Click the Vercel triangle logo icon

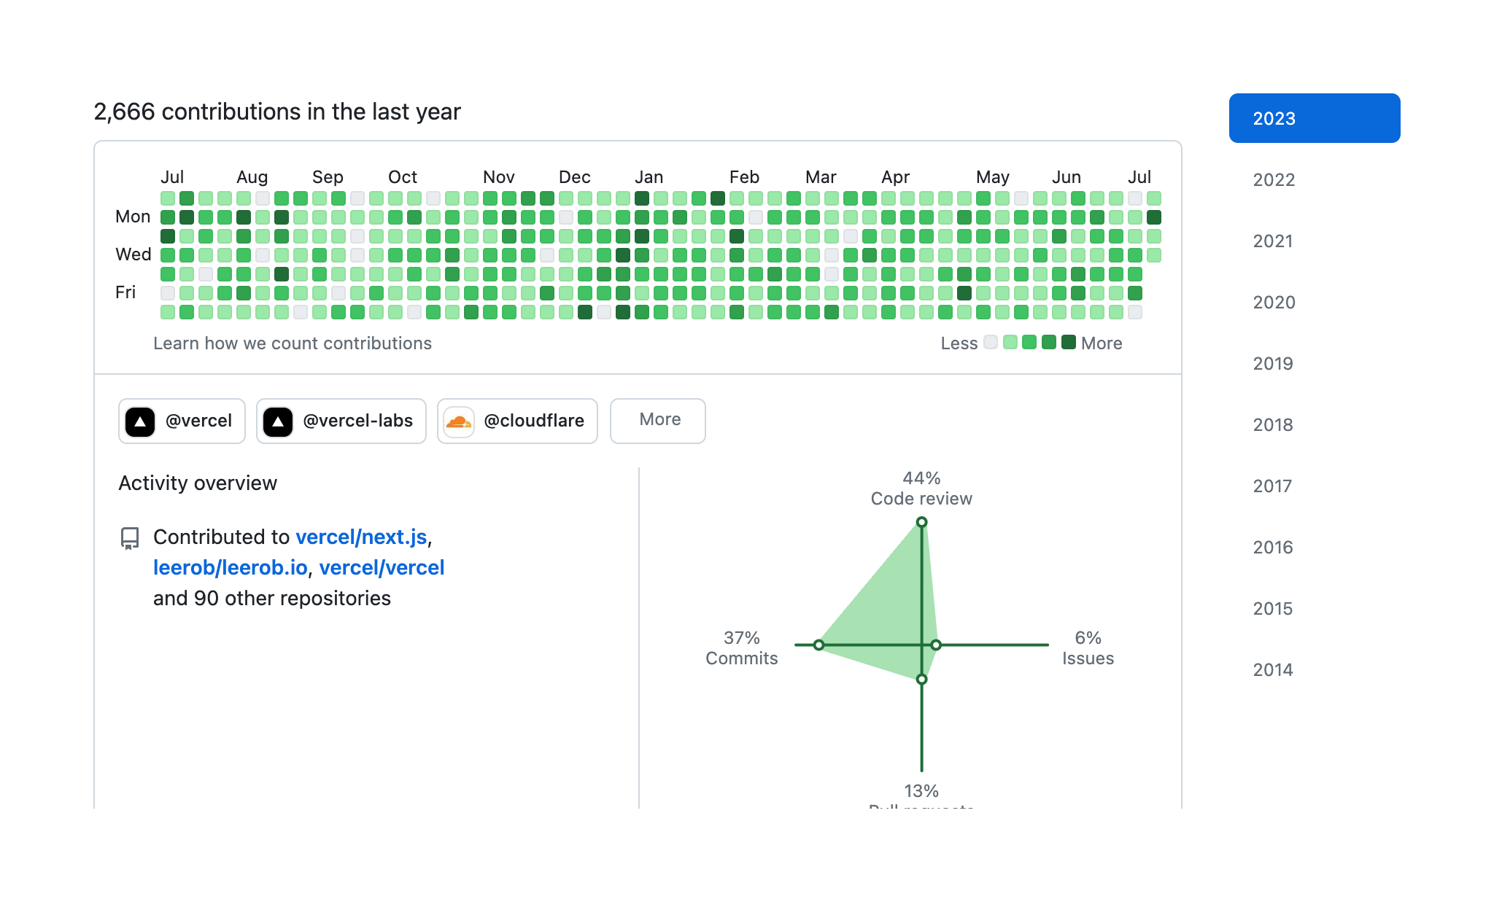coord(140,421)
